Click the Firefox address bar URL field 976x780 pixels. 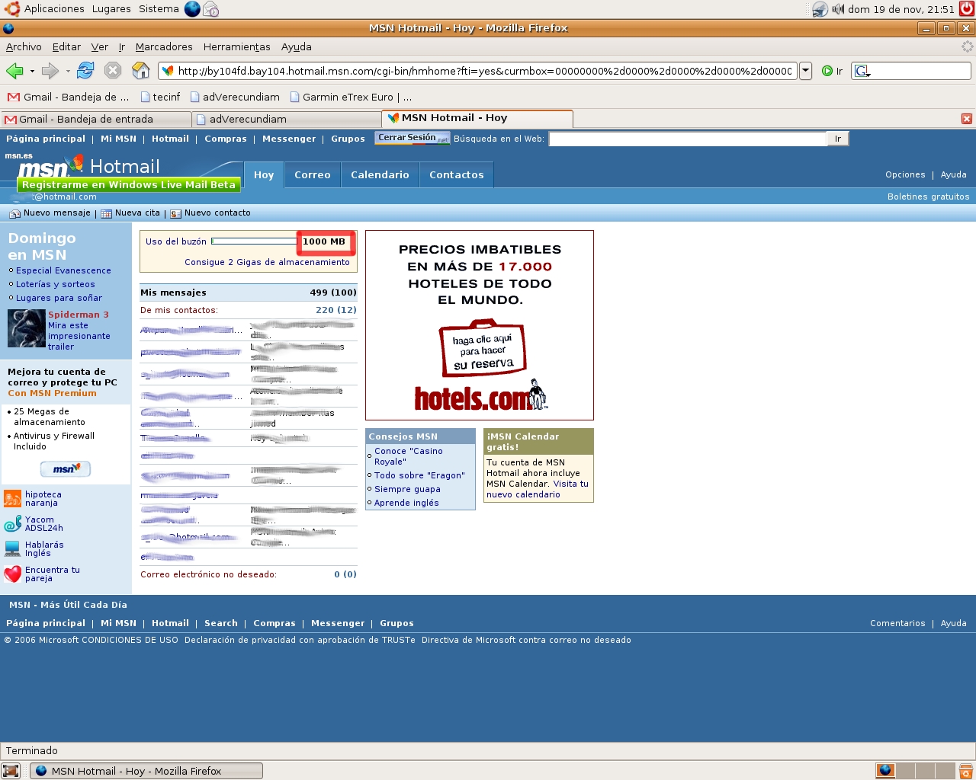pos(477,71)
